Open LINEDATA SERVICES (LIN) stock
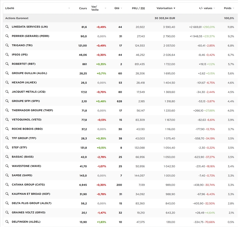 pos(30,27)
